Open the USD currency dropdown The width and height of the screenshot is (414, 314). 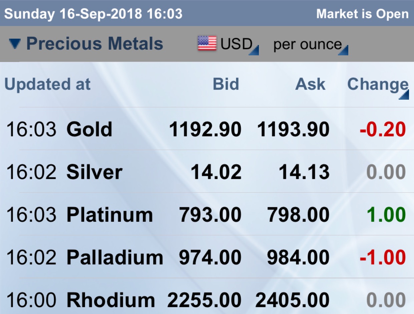point(239,44)
